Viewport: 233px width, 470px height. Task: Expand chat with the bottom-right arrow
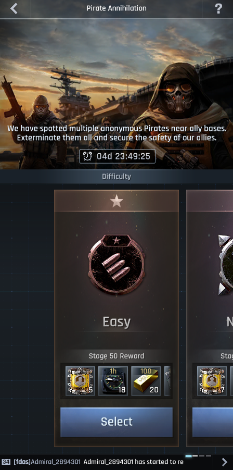224,462
